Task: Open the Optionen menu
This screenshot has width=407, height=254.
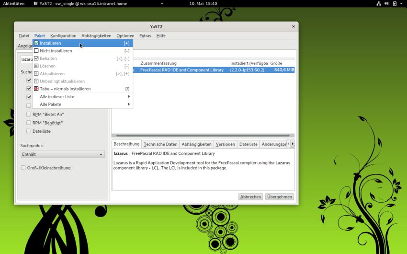Action: [x=125, y=36]
